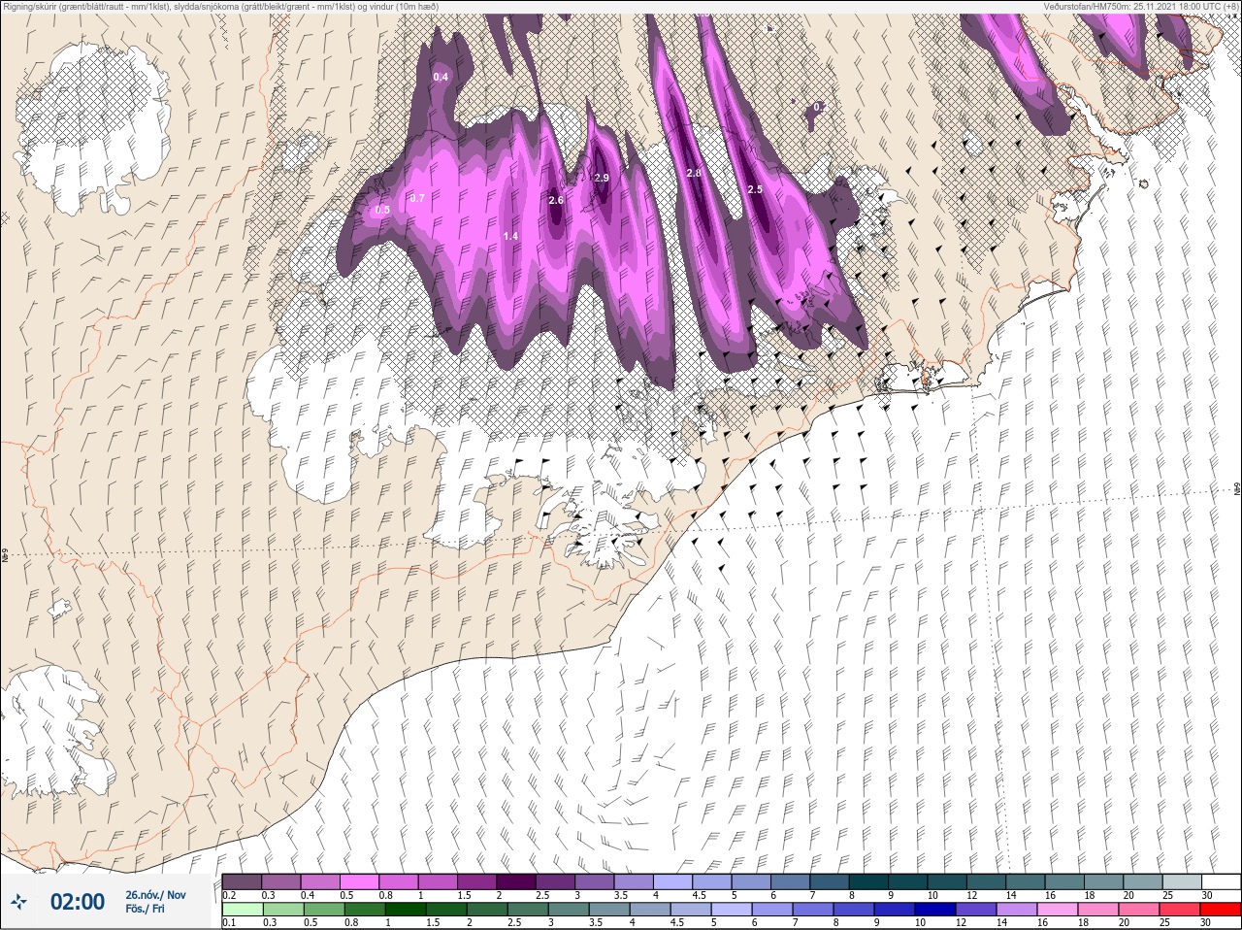This screenshot has width=1242, height=930.
Task: Click the 0.4 precipitation value on the map
Action: 441,77
